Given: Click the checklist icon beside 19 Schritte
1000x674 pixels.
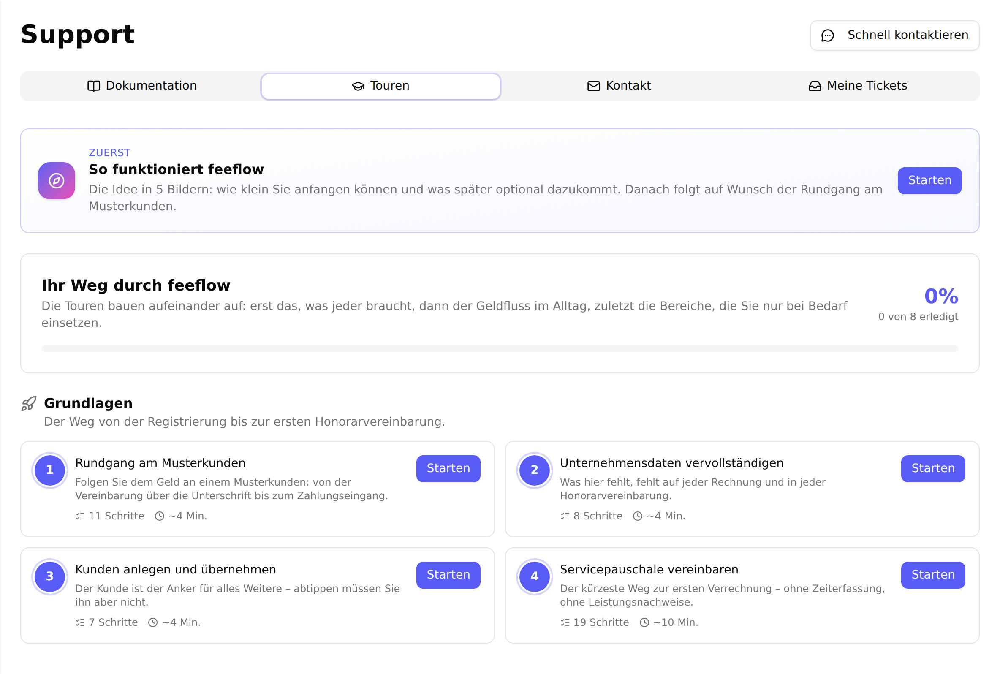Looking at the screenshot, I should pyautogui.click(x=565, y=622).
